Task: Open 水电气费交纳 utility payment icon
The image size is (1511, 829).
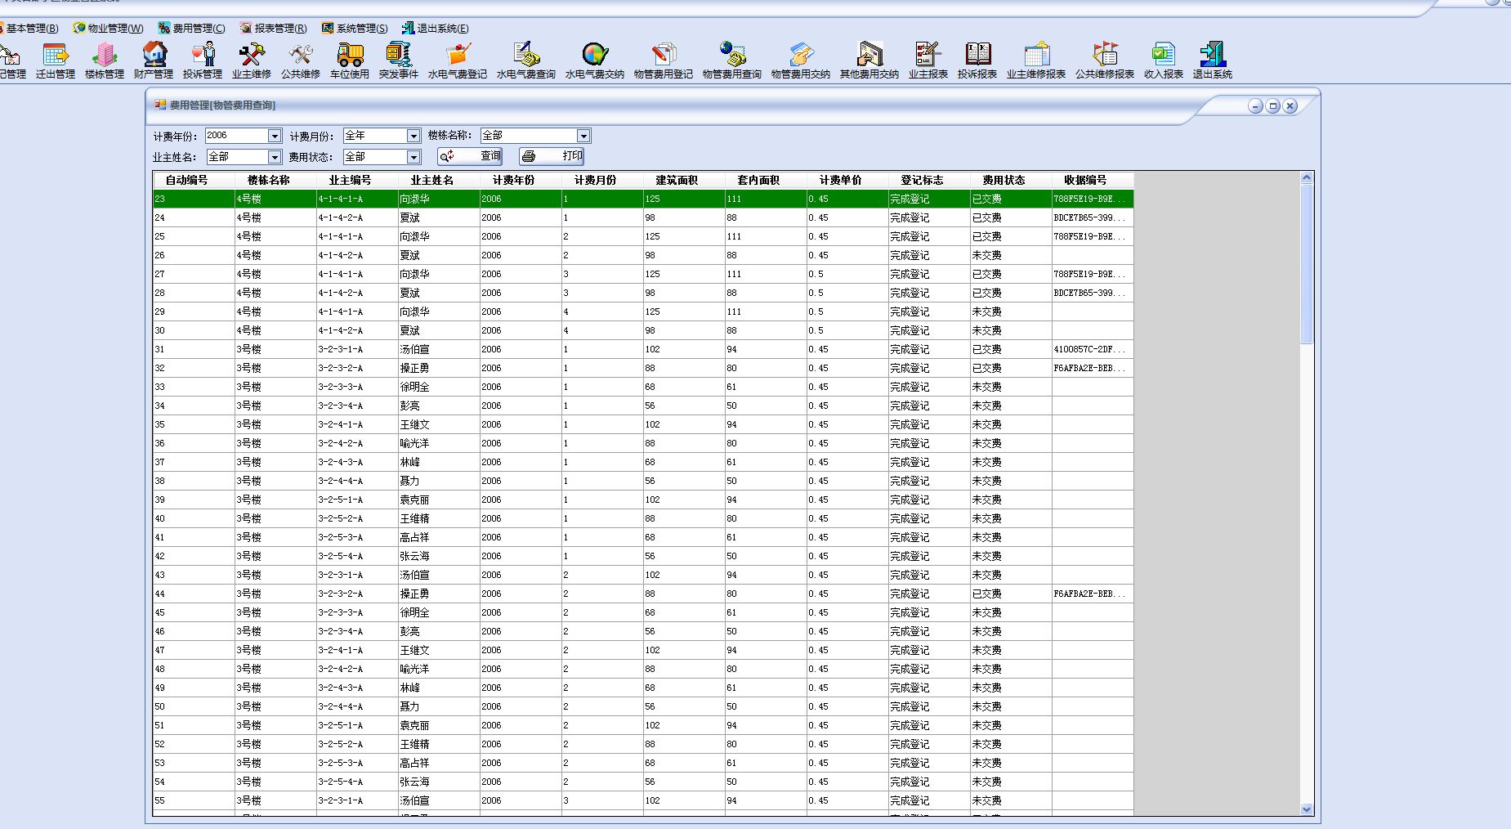Action: pos(595,60)
